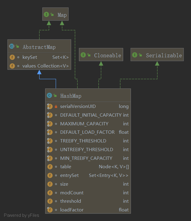
Task: Click the field icon next to table
Action: point(50,167)
